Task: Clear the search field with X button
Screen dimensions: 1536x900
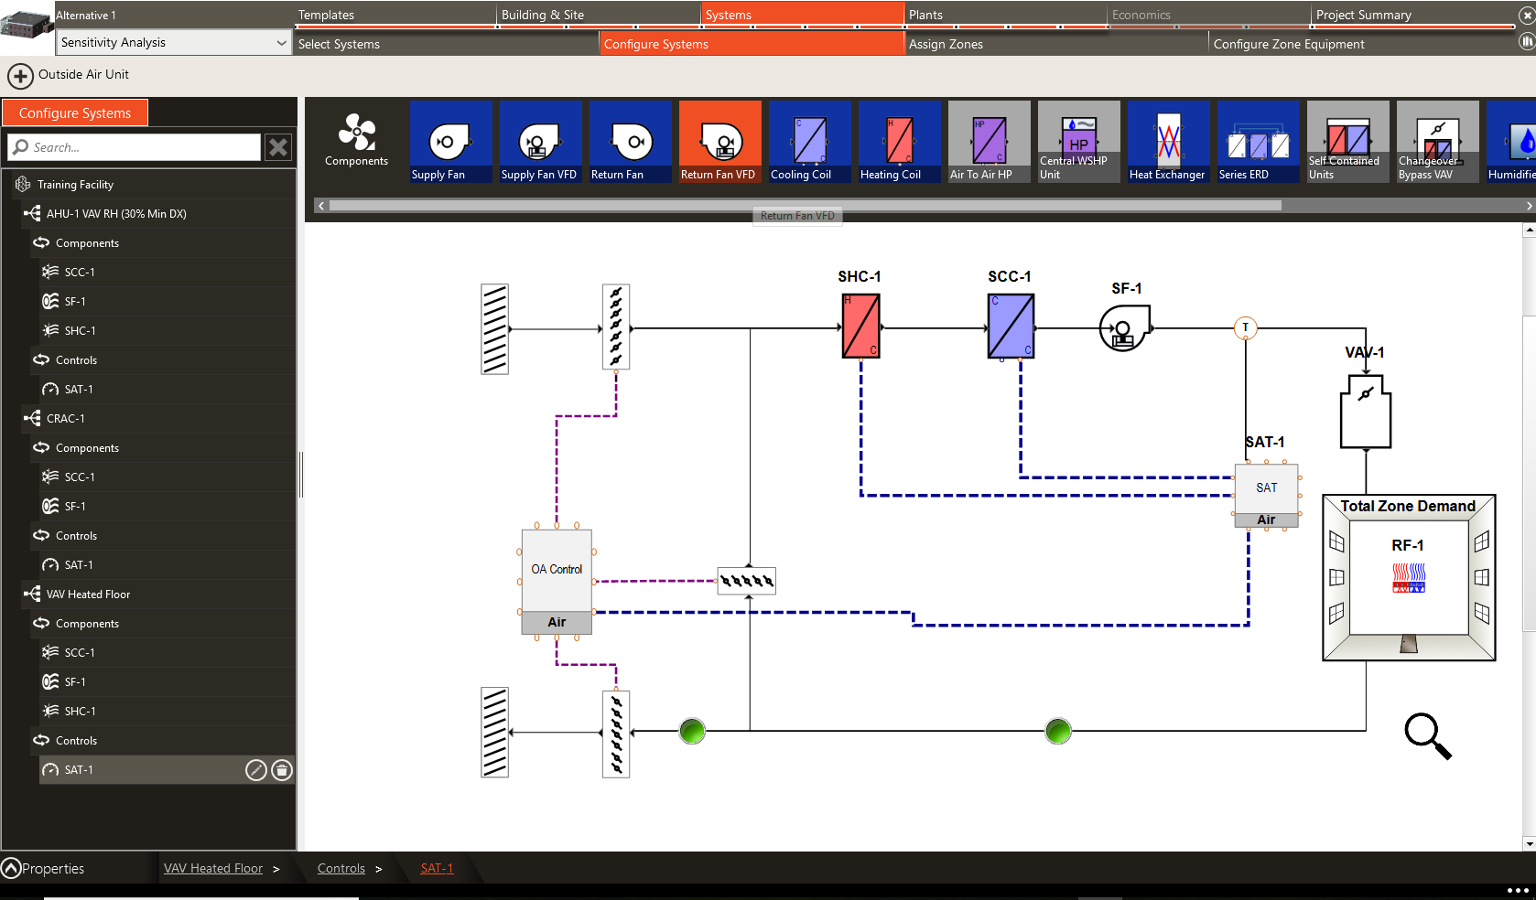Action: (278, 147)
